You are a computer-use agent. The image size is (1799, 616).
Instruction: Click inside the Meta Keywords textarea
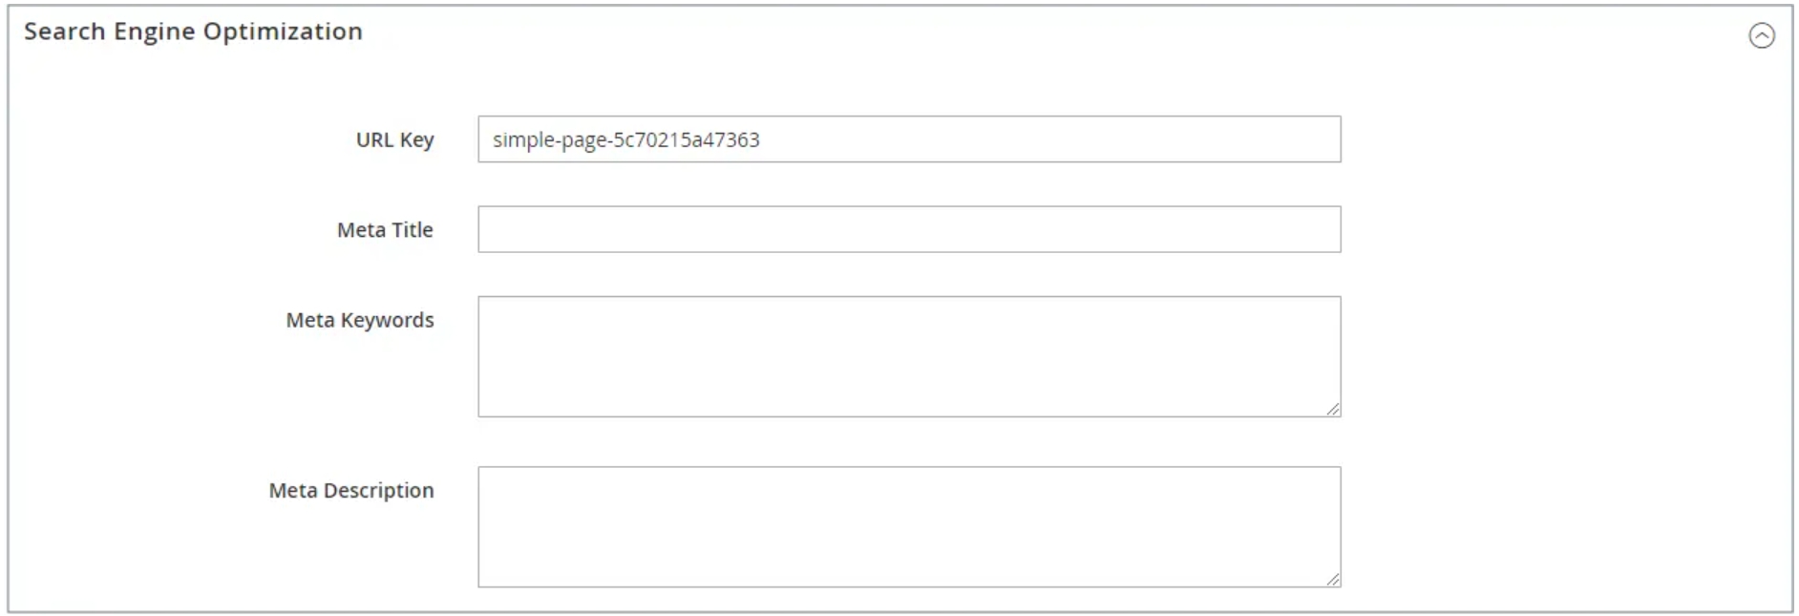pyautogui.click(x=909, y=356)
